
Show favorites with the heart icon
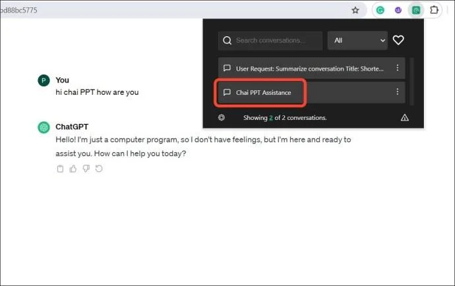click(x=398, y=40)
